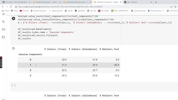Close the Notebook1Cover tab
178x100 pixels.
(121, 2)
